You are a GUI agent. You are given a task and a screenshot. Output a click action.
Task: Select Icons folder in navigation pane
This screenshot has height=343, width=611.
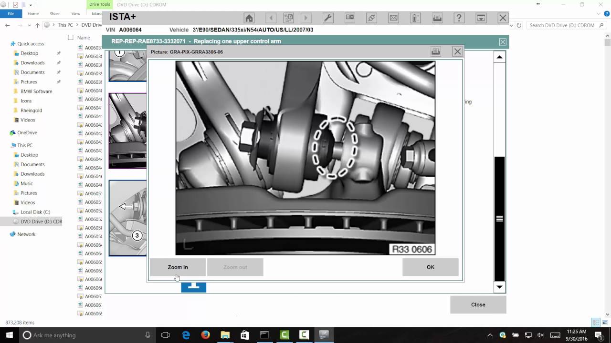[x=26, y=101]
